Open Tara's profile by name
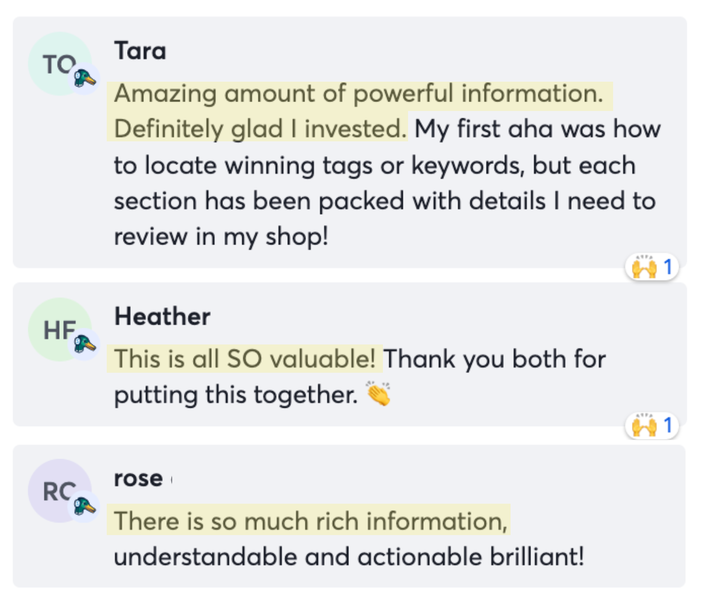 (x=140, y=51)
